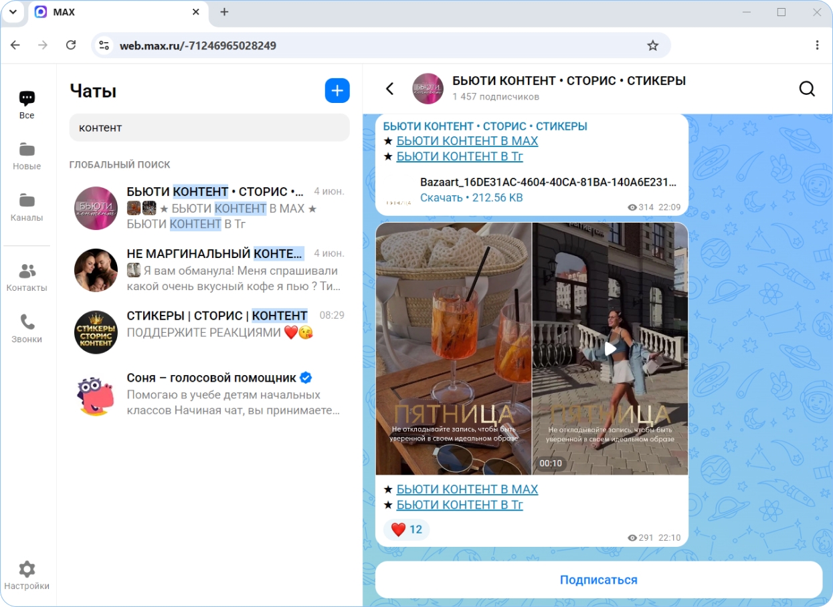Go to Контакты section

tap(27, 278)
